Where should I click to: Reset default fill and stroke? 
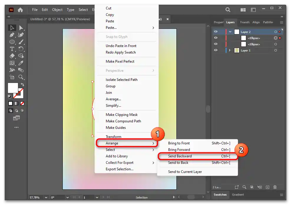(x=9, y=96)
